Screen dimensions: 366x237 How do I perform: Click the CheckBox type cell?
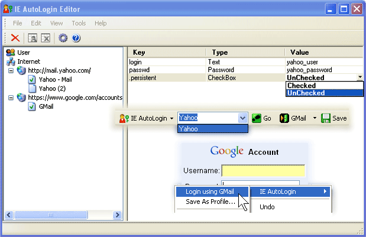click(x=245, y=77)
